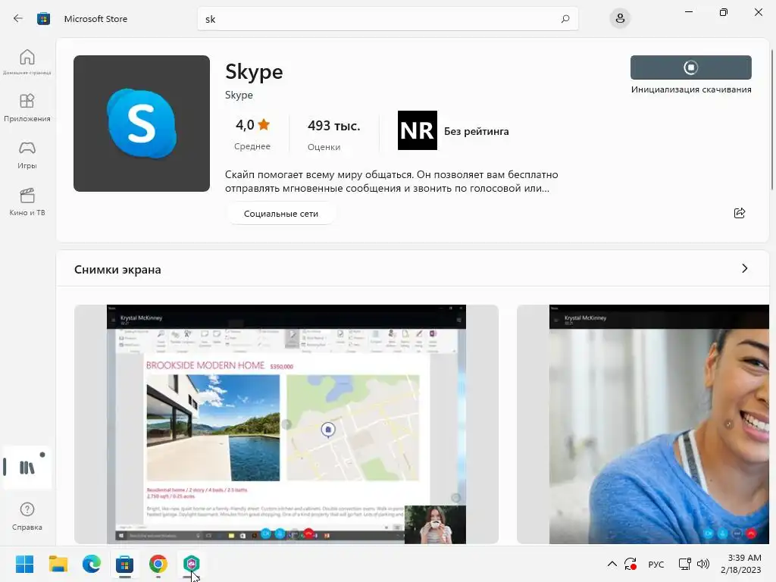Open the Windows Start menu

24,564
